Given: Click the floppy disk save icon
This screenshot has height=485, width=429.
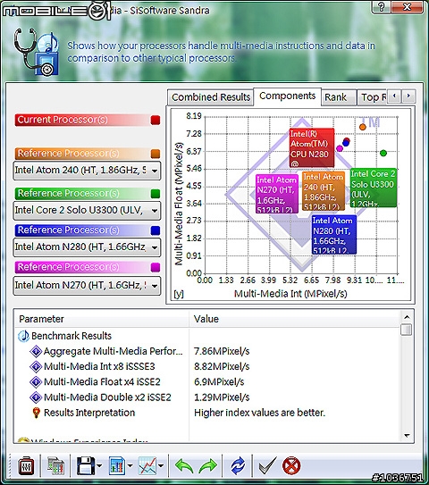Looking at the screenshot, I should 86,466.
